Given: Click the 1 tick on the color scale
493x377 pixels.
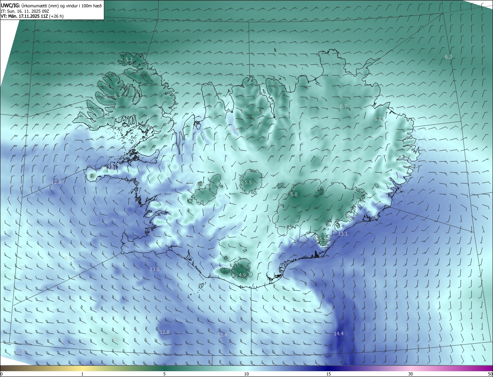Looking at the screenshot, I should [x=82, y=374].
